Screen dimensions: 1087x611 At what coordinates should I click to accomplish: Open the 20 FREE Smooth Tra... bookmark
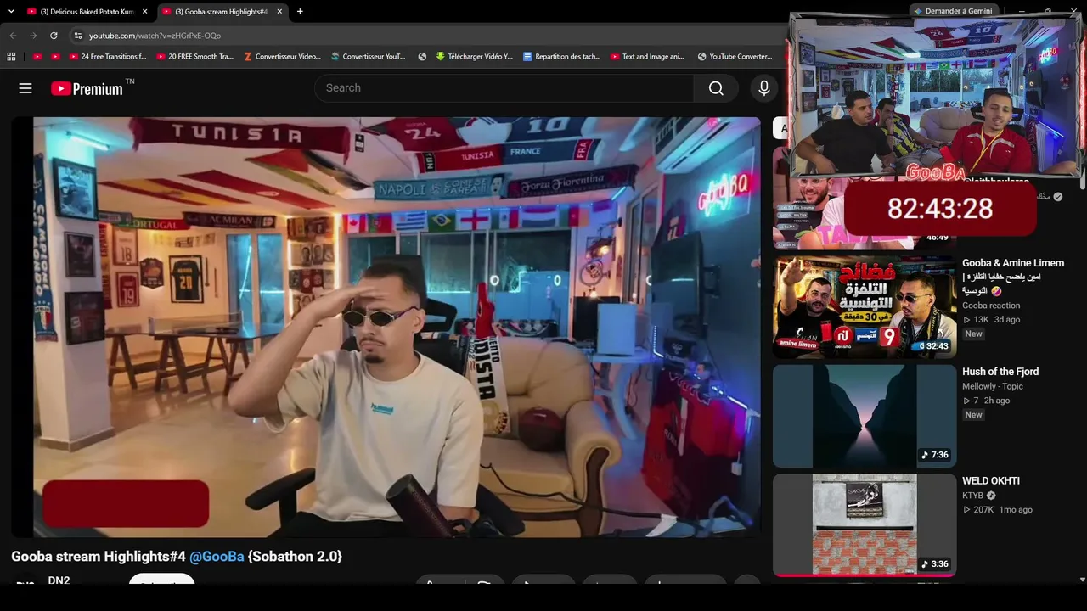point(194,57)
